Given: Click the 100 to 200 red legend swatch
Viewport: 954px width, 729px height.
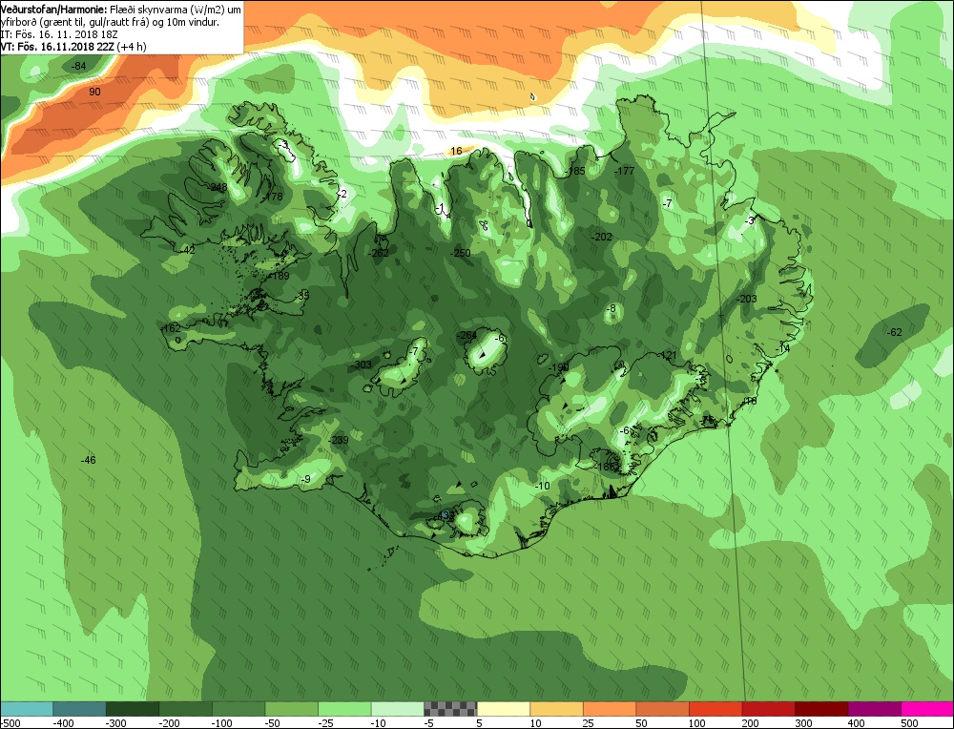Looking at the screenshot, I should [x=715, y=709].
